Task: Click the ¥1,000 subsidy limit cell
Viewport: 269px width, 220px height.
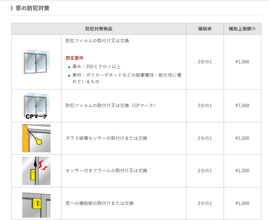Action: click(242, 203)
